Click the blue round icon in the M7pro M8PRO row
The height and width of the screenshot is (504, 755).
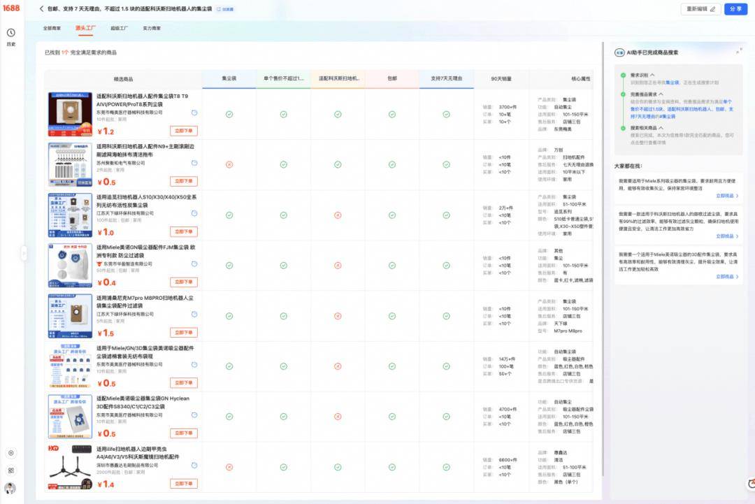pyautogui.click(x=194, y=315)
